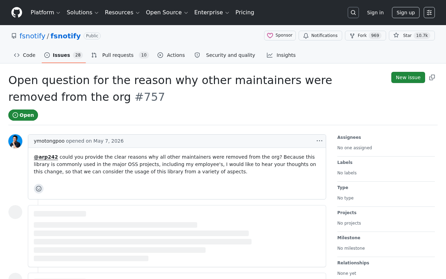Click the search magnifier icon
This screenshot has height=279, width=446.
[x=353, y=13]
